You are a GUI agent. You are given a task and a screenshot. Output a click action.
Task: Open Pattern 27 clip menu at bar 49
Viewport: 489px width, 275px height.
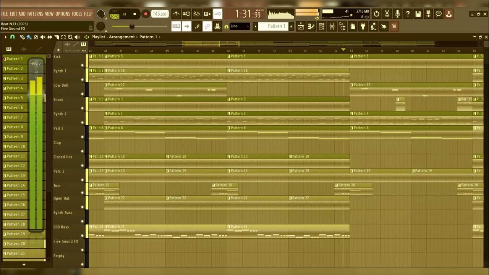pos(229,226)
